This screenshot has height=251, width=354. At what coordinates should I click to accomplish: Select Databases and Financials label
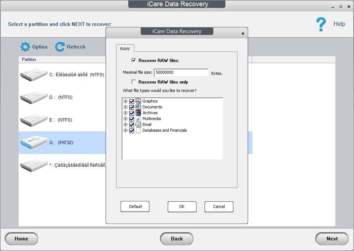point(165,130)
